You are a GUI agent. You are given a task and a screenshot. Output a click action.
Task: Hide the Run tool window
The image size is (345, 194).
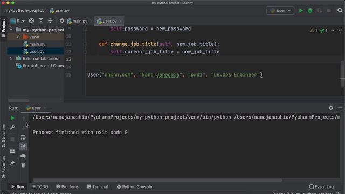tap(340, 108)
